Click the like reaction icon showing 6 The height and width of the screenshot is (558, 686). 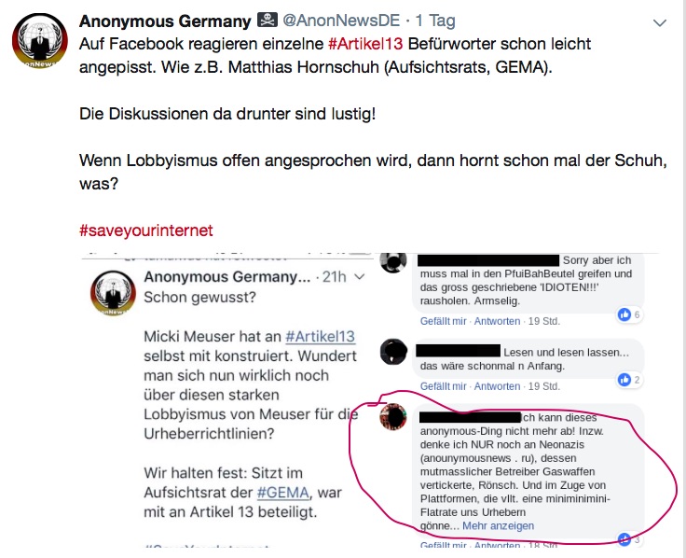[x=624, y=314]
